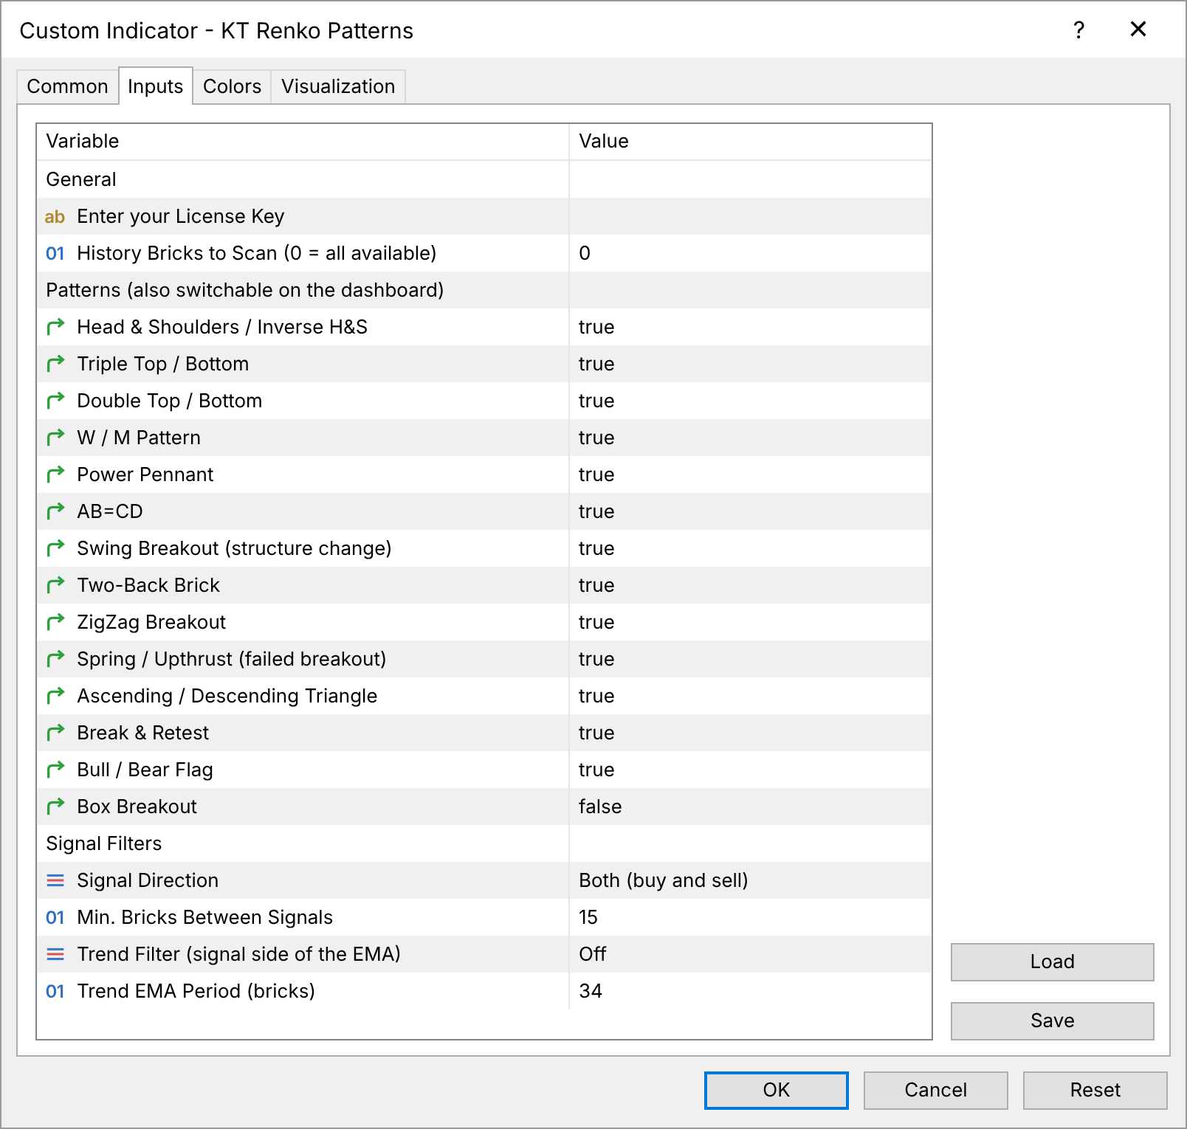Select the Patterns (also switchable on the dashboard) row
Viewport: 1187px width, 1129px height.
(484, 290)
